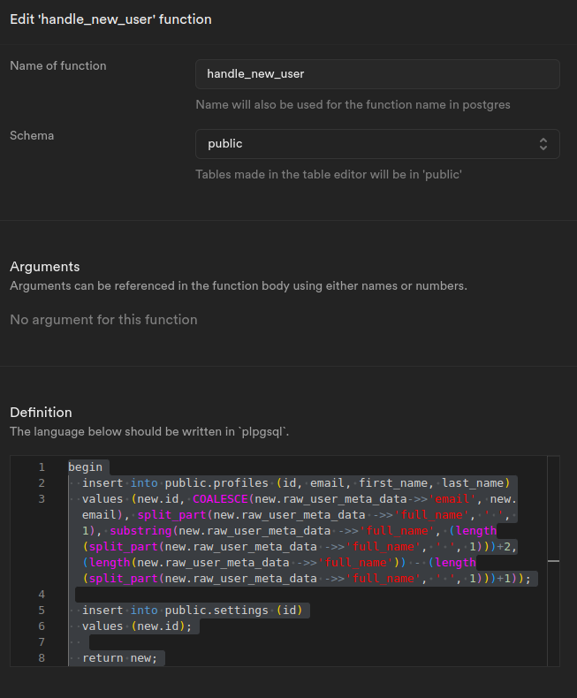Viewport: 577px width, 698px height.
Task: Click the 'values (new.id);' code line
Action: coord(137,626)
